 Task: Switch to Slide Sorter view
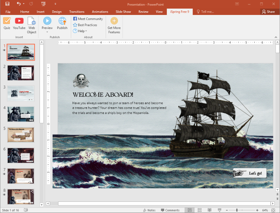pyautogui.click(x=200, y=210)
